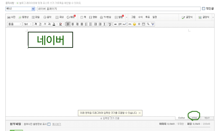Insert a table

click(x=144, y=24)
